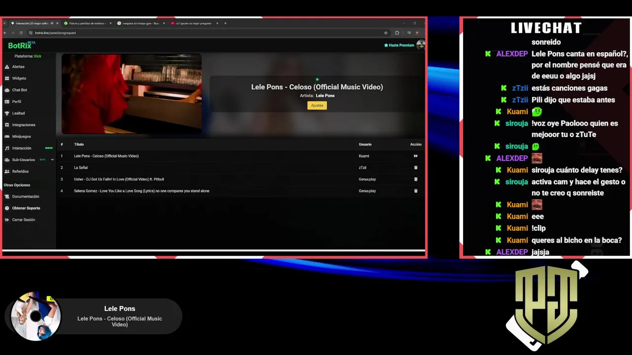Click the Referidos people icon
Image resolution: width=632 pixels, height=355 pixels.
pos(7,172)
